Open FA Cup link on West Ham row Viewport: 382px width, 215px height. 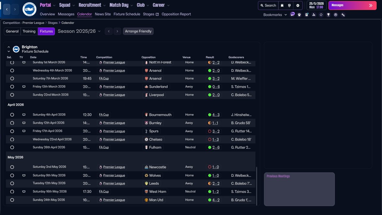pyautogui.click(x=104, y=191)
